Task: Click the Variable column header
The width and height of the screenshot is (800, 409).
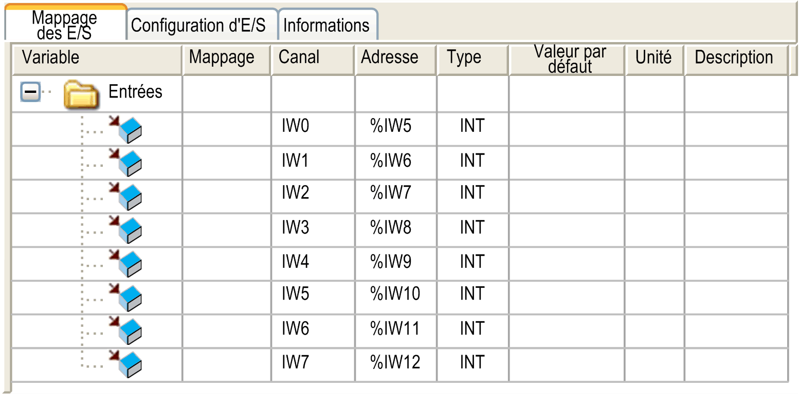Action: point(97,57)
